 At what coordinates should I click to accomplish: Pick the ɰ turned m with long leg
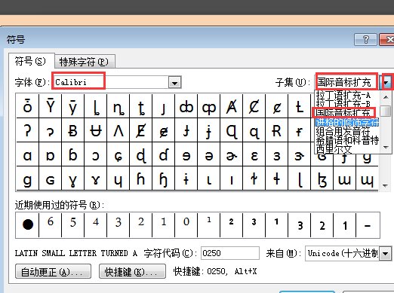click(x=367, y=179)
